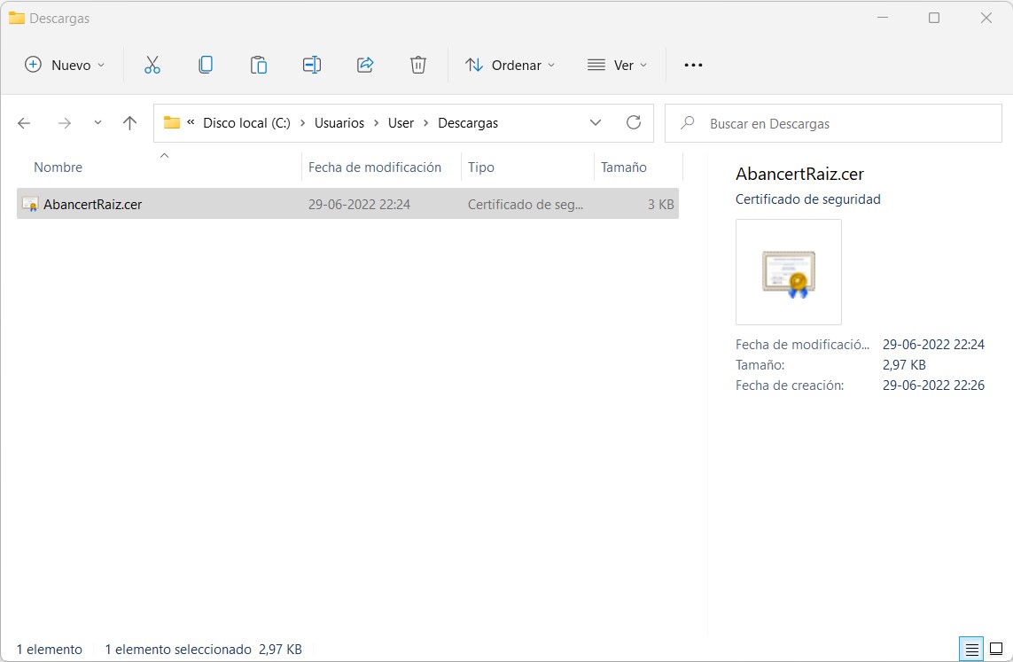Switch to details view layout toggle
Image resolution: width=1013 pixels, height=662 pixels.
(x=971, y=649)
